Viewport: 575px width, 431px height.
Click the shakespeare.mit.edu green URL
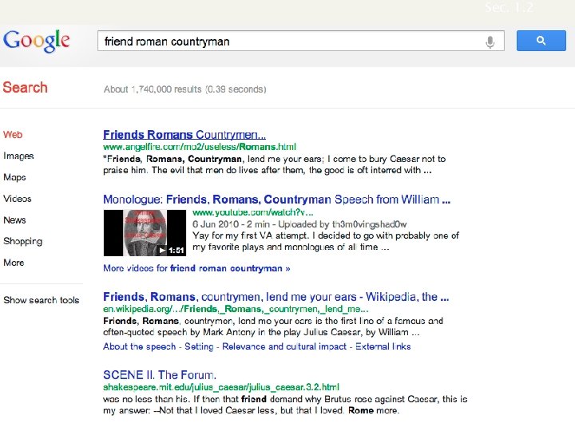221,387
